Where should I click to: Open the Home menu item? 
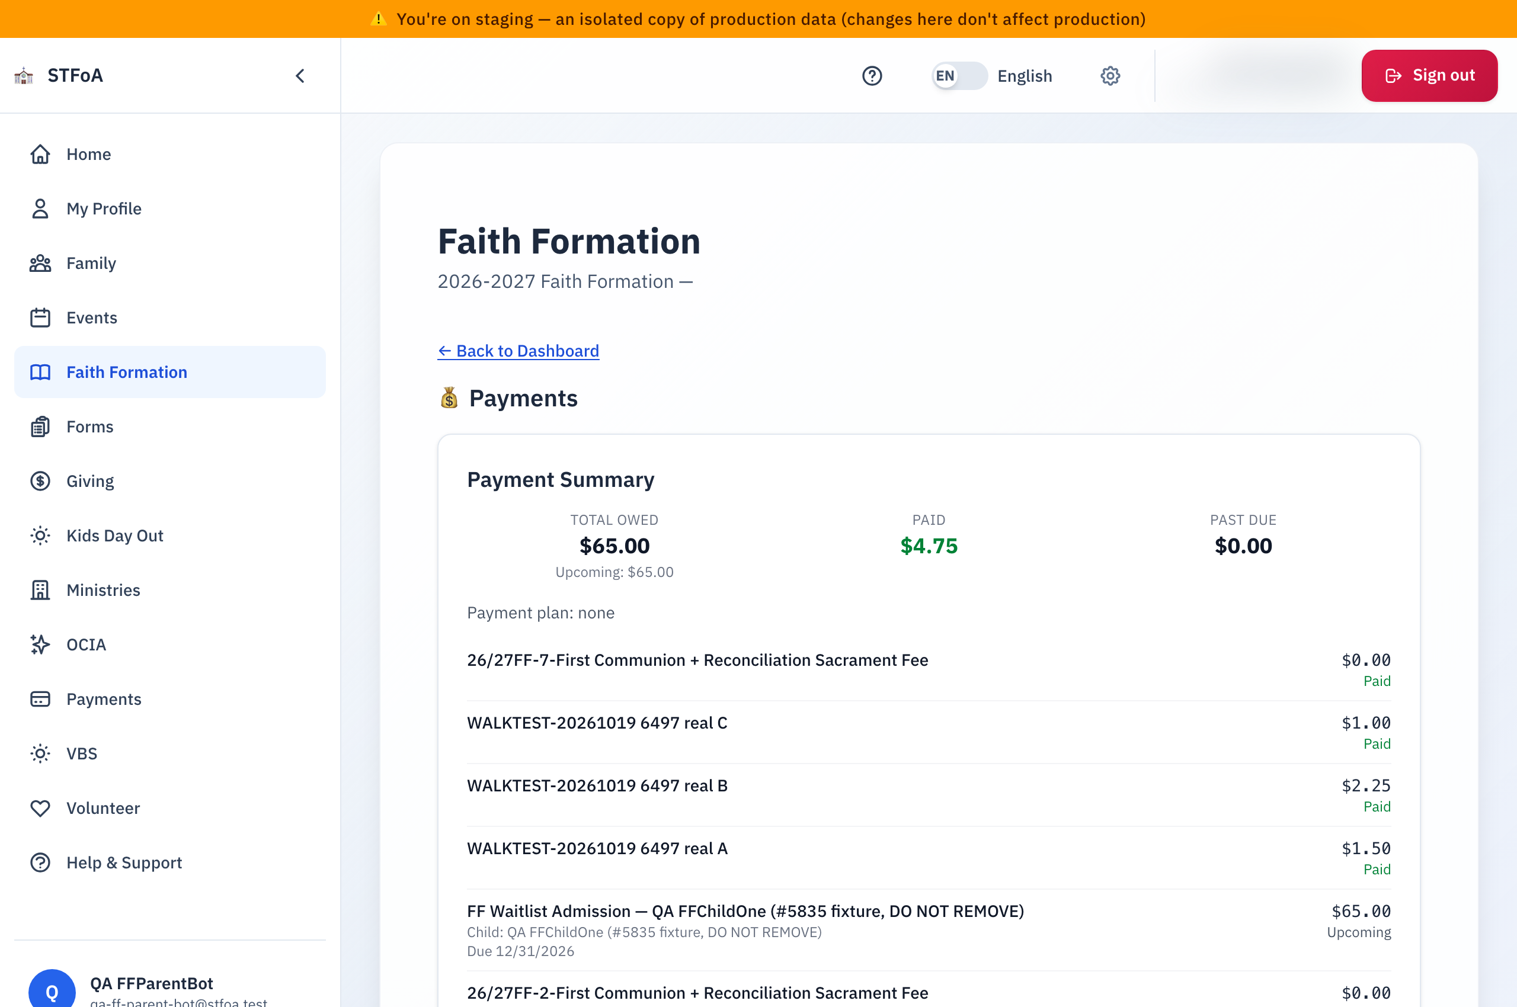[x=169, y=154]
